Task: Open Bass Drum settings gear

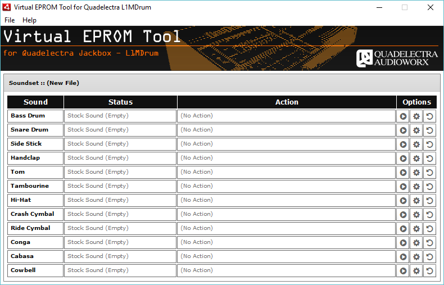Action: tap(416, 116)
